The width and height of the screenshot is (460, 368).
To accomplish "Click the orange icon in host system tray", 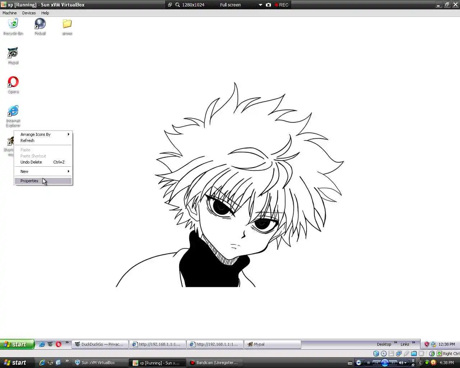I will tap(433, 363).
